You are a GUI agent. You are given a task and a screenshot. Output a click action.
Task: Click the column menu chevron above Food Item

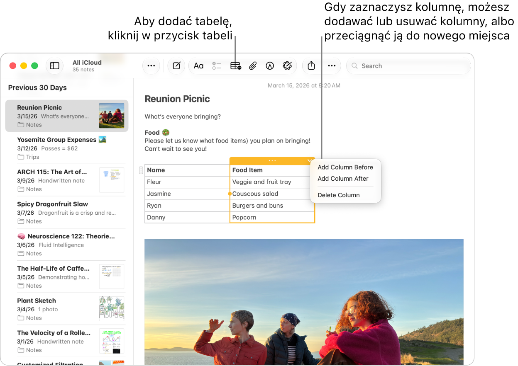tap(310, 160)
